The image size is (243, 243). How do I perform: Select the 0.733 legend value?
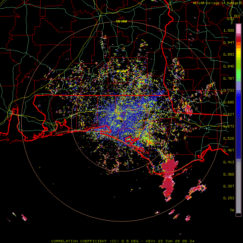coord(229,90)
